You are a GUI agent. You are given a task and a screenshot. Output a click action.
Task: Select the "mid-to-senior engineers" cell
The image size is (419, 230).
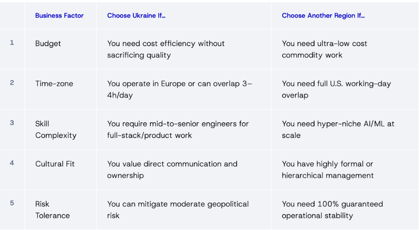[178, 129]
